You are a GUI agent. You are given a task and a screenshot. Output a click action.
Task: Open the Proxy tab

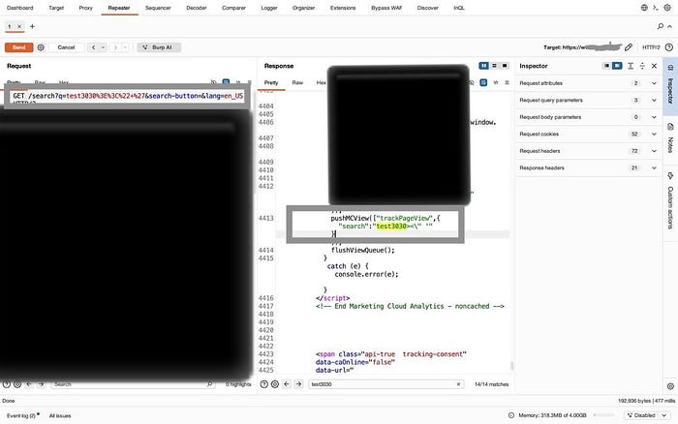(85, 8)
